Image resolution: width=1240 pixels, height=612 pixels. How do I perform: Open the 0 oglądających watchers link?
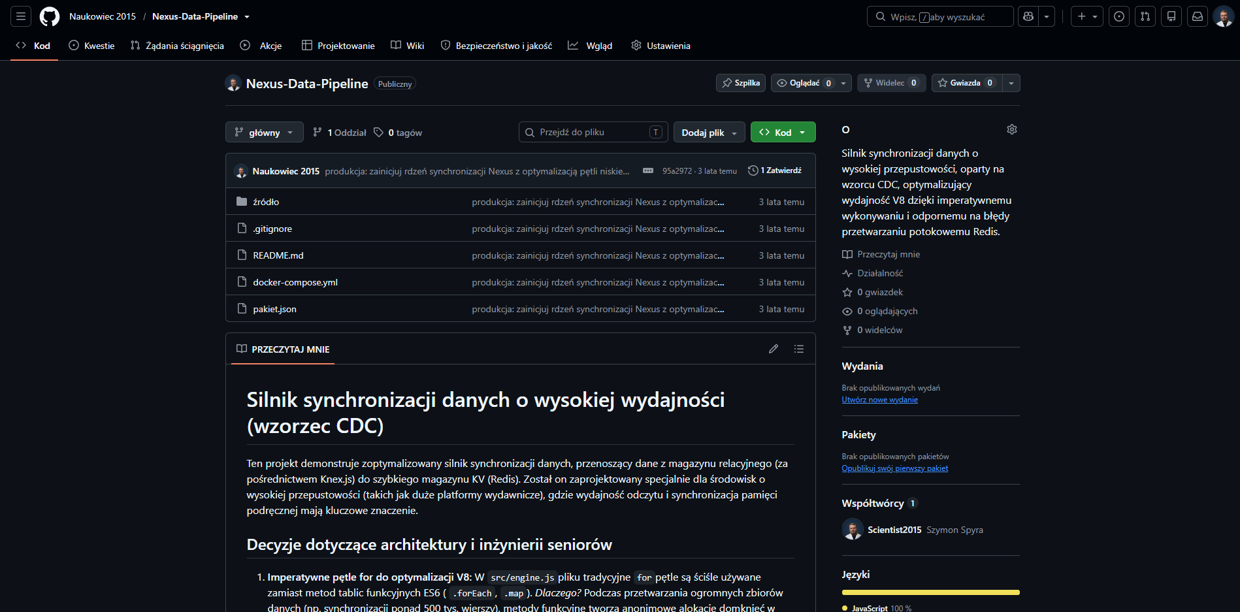[879, 311]
